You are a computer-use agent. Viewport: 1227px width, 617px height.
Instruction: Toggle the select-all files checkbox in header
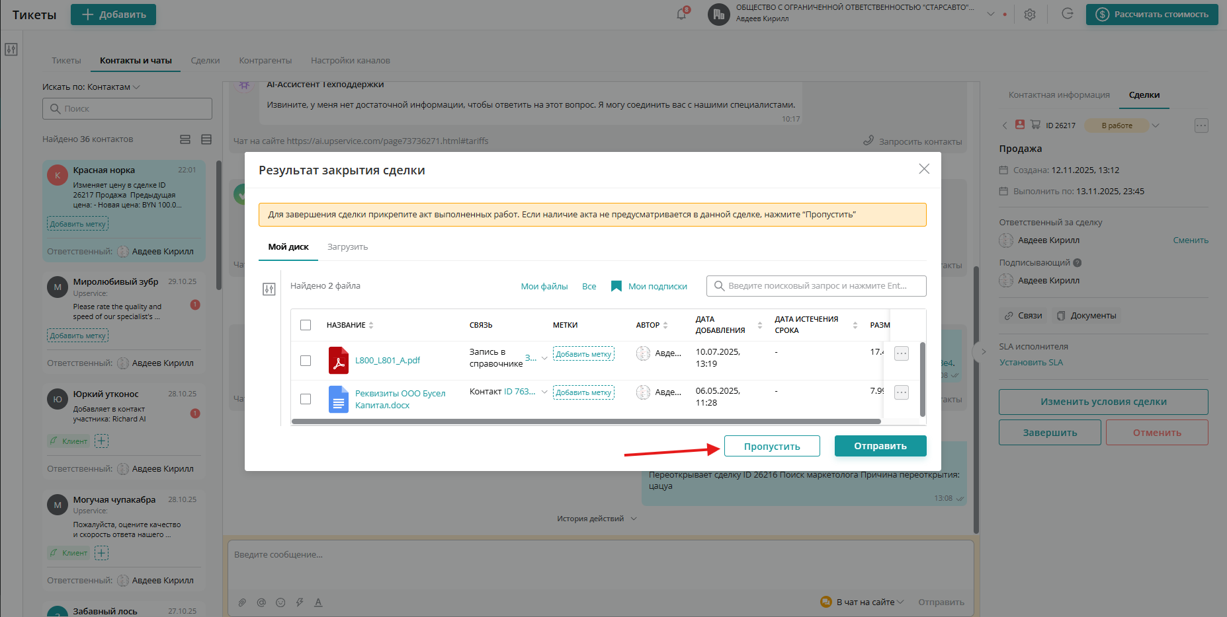pos(306,325)
